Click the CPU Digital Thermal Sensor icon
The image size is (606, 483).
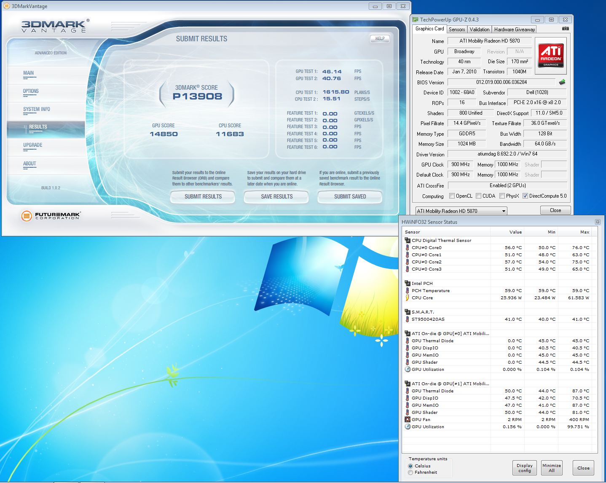coord(408,240)
